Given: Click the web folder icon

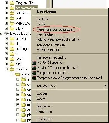Looking at the screenshot, I should (x=12, y=18).
